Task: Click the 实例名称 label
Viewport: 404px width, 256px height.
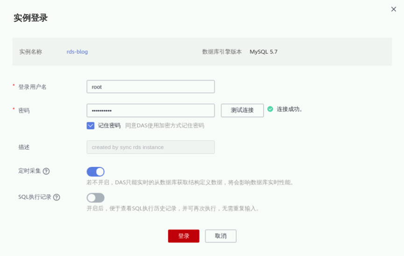Action: pyautogui.click(x=30, y=51)
